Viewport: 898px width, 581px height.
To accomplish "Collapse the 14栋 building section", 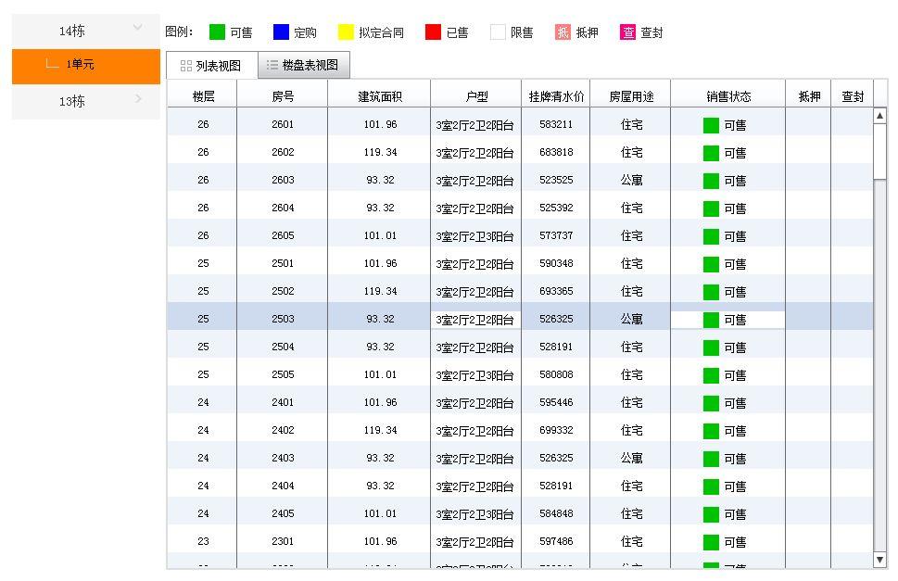I will (x=138, y=29).
